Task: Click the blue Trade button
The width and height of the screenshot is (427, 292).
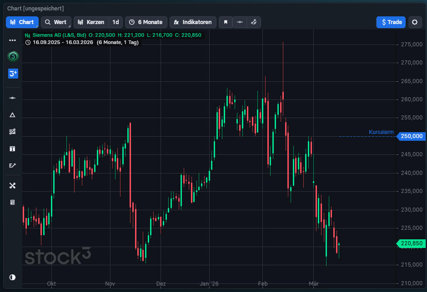Action: pyautogui.click(x=391, y=22)
